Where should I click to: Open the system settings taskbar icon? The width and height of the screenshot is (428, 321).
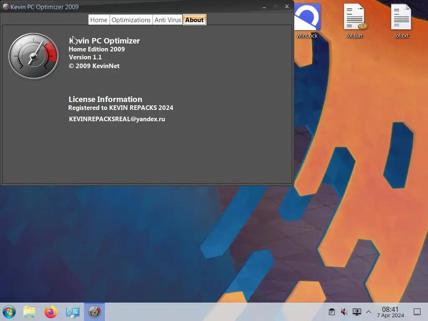[72, 312]
